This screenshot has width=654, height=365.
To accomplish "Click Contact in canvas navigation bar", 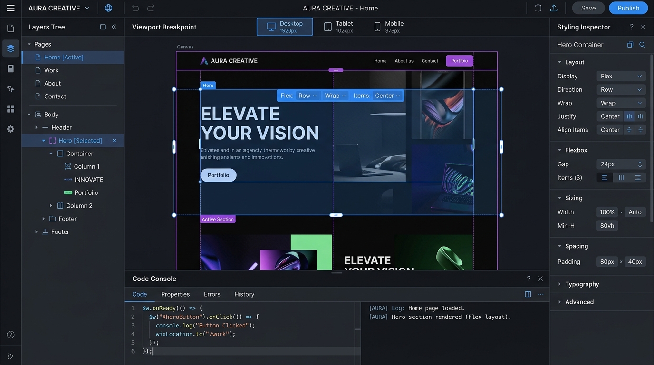I will [430, 61].
